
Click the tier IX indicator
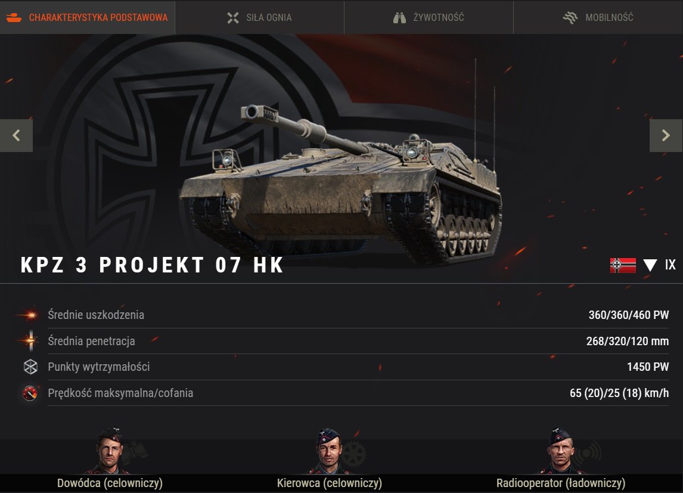pyautogui.click(x=670, y=265)
